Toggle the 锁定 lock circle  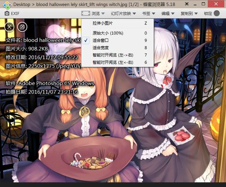(x=217, y=13)
